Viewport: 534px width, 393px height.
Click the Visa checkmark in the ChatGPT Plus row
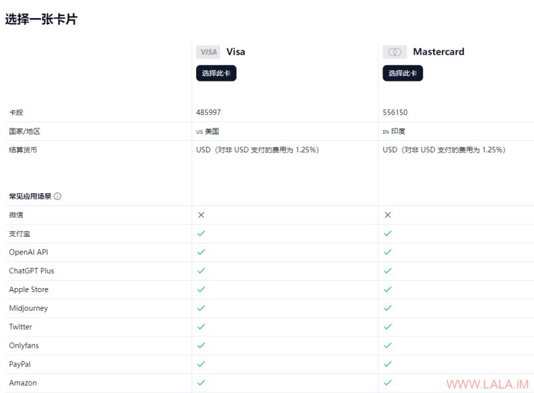coord(202,271)
